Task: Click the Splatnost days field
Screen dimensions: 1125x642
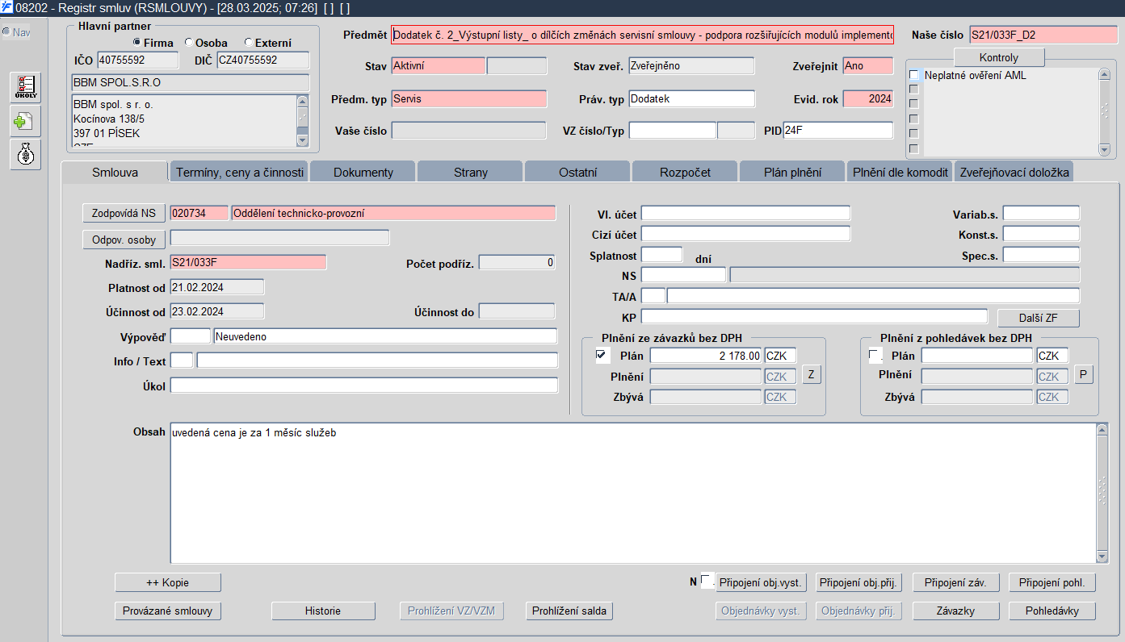Action: pos(661,255)
